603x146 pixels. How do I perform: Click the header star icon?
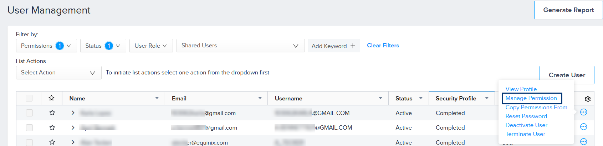[52, 98]
